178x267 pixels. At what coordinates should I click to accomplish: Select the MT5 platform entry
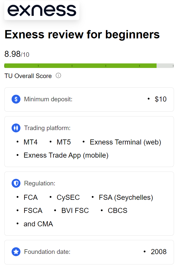(x=64, y=142)
